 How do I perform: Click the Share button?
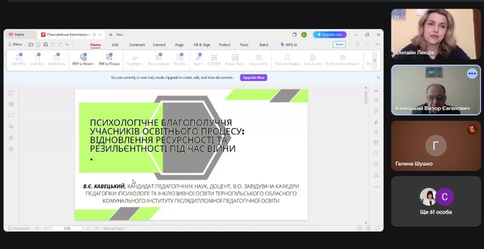click(339, 44)
